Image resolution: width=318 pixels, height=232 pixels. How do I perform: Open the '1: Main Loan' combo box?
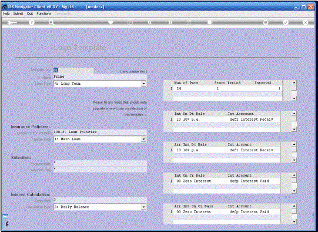click(100, 139)
